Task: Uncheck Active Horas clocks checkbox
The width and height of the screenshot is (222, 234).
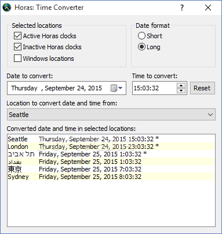Action: click(x=17, y=36)
